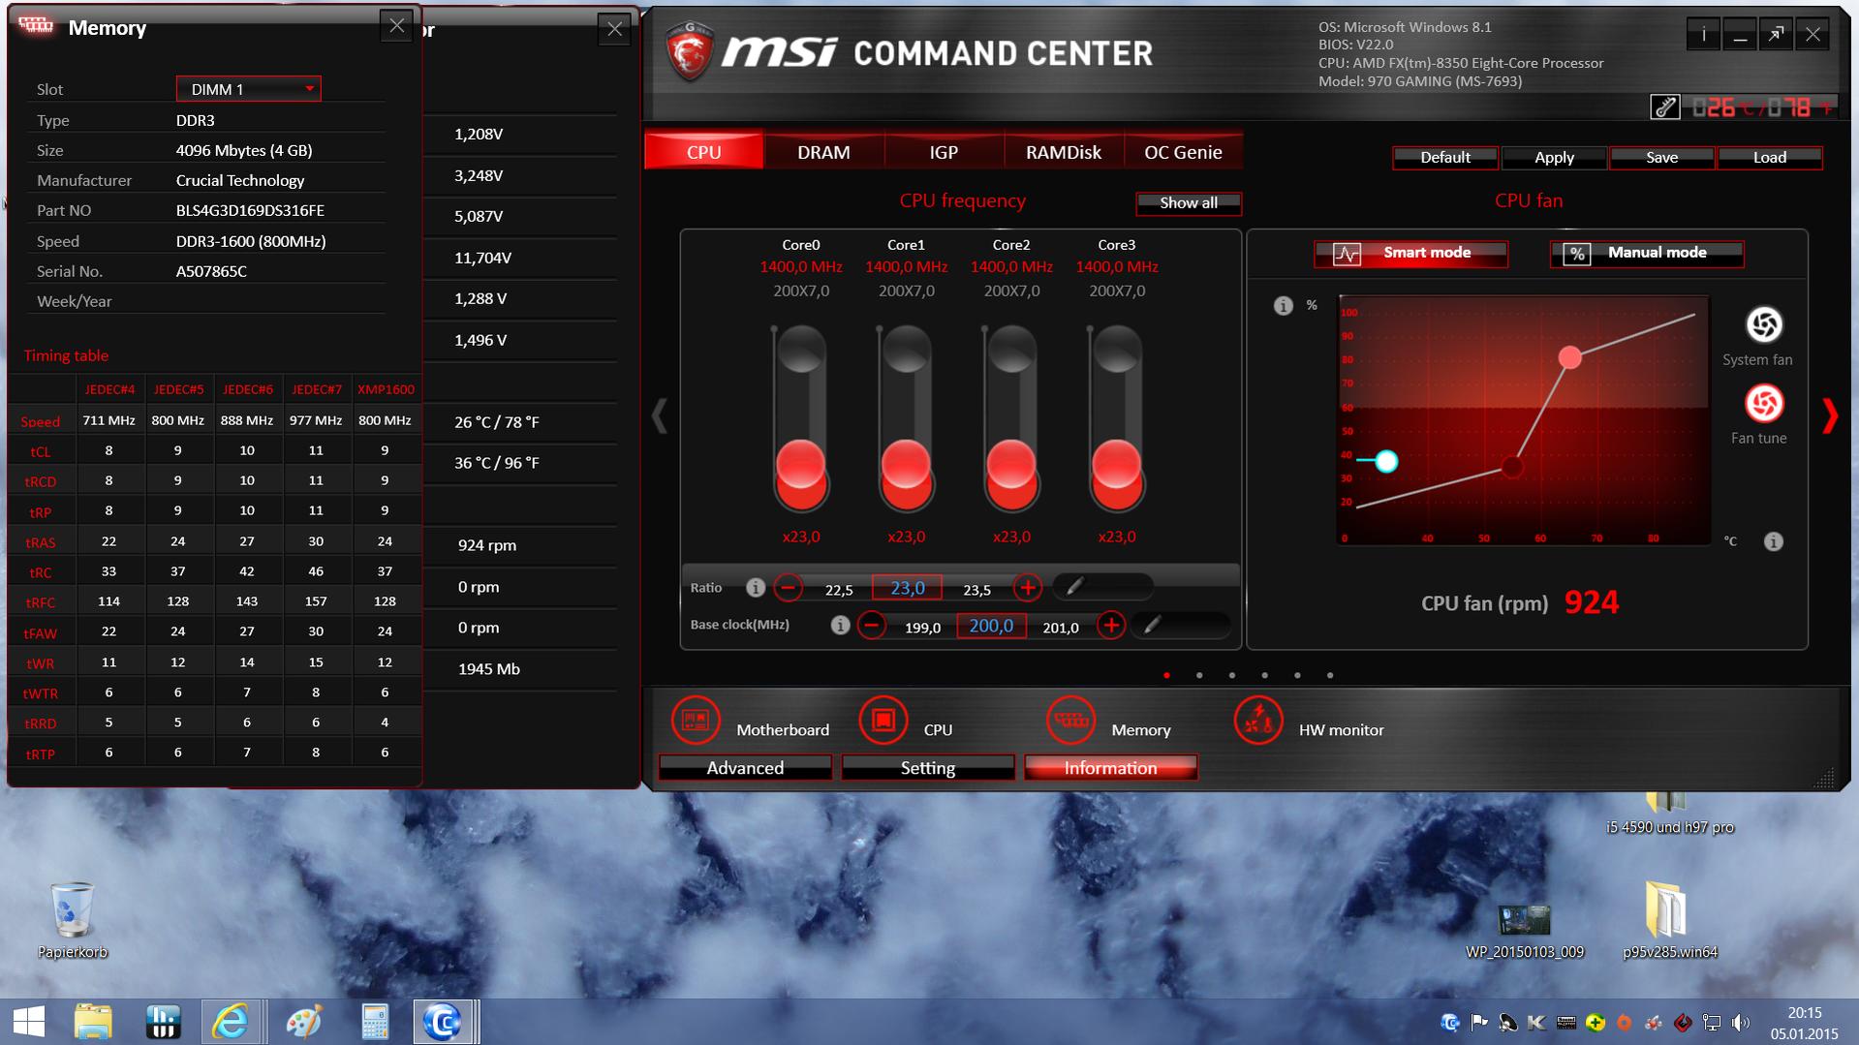Open the CPU information icon
This screenshot has width=1859, height=1045.
(883, 721)
